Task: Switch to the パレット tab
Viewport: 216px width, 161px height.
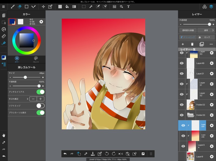Action: [36, 59]
